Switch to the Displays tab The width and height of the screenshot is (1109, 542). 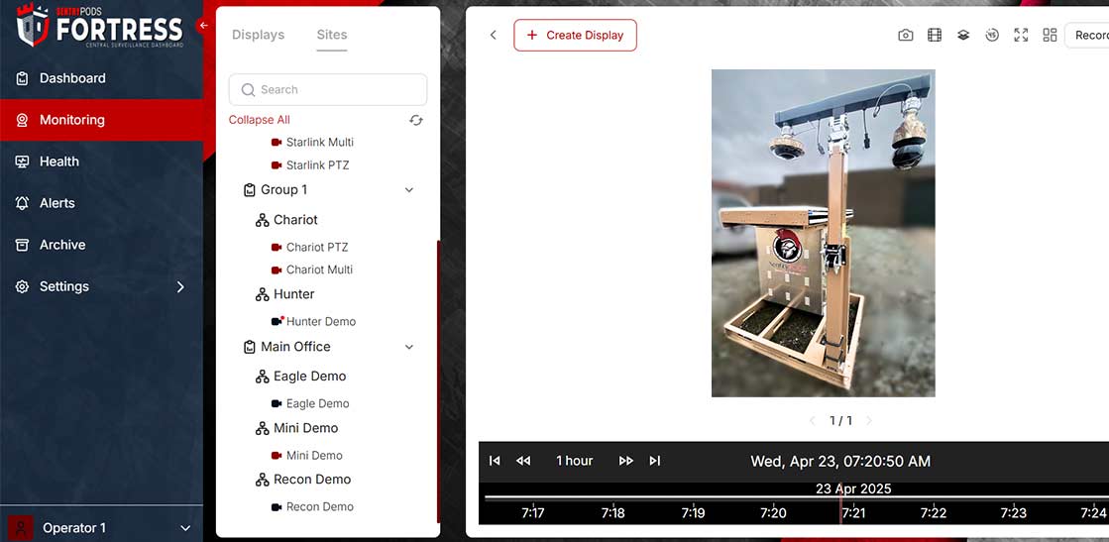[x=258, y=35]
